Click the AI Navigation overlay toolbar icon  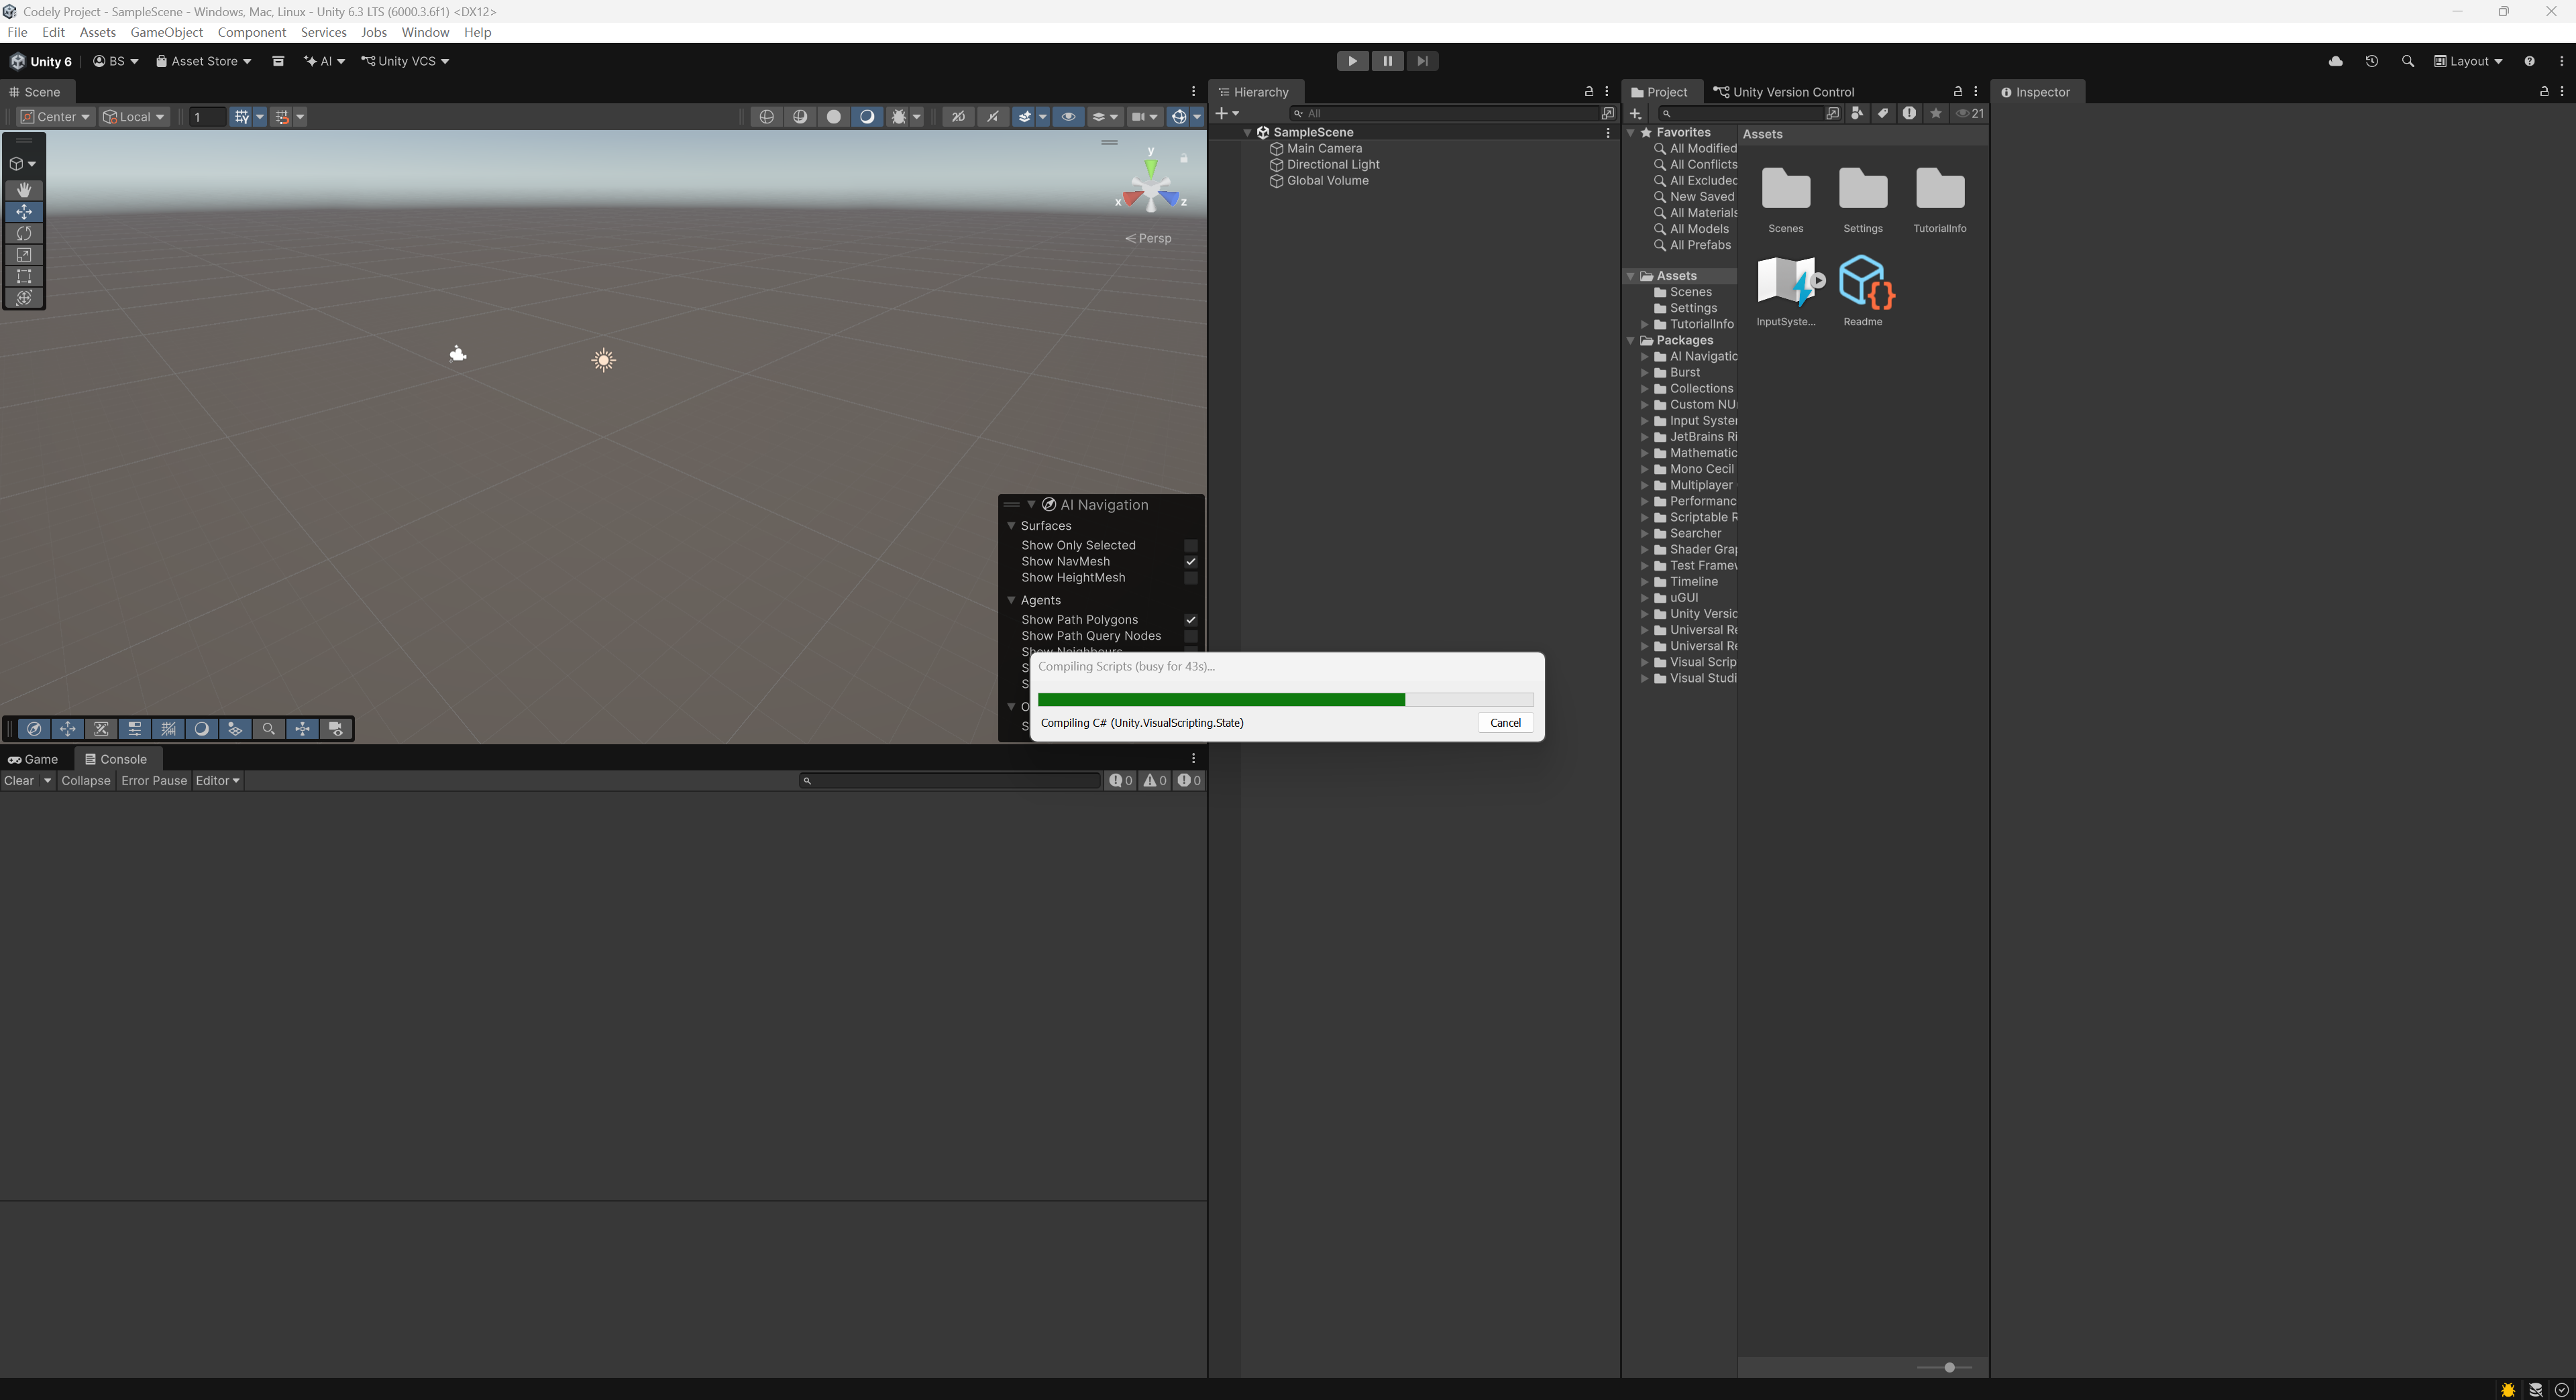click(x=34, y=728)
